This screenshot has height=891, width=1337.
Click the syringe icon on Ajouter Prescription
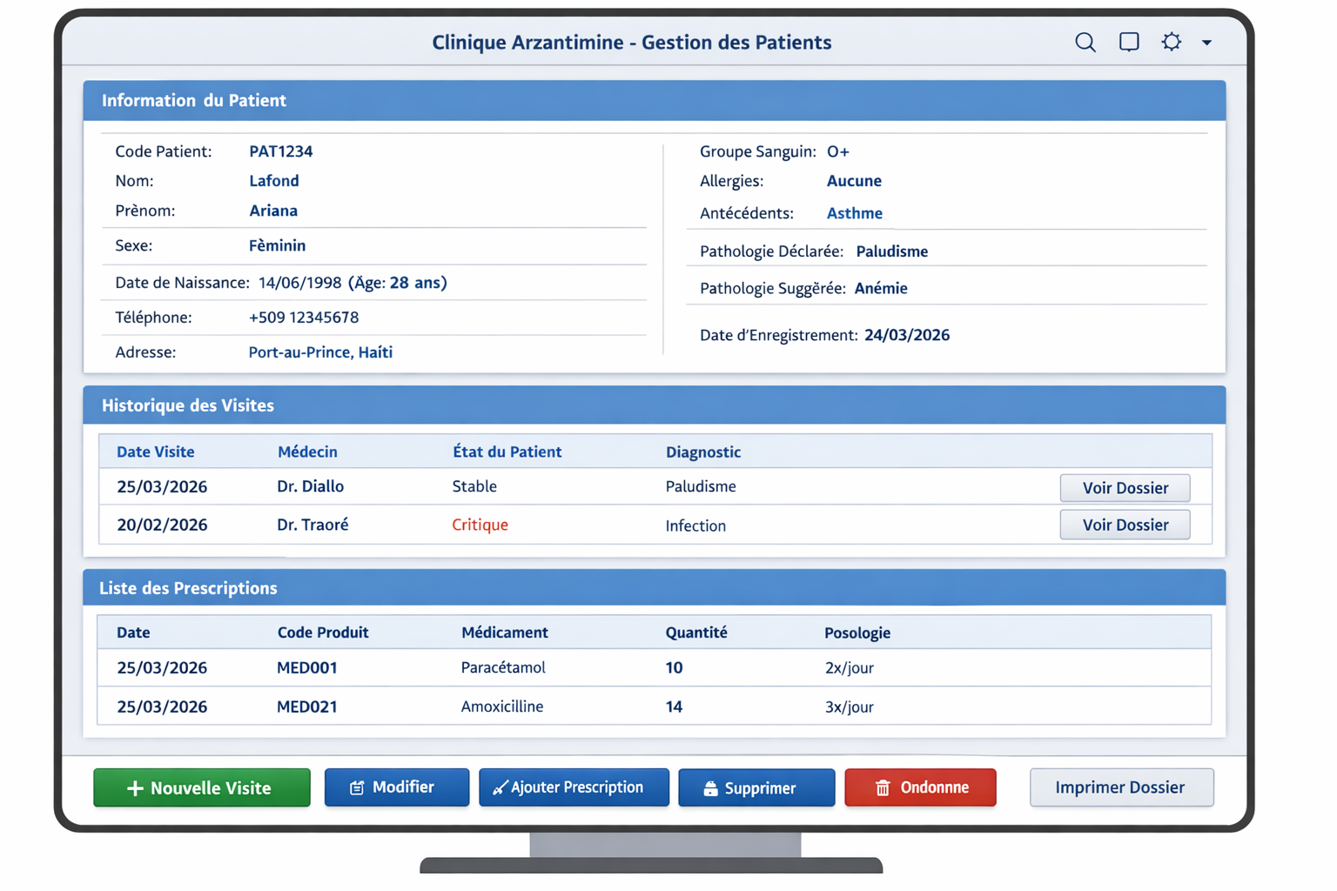tap(500, 788)
